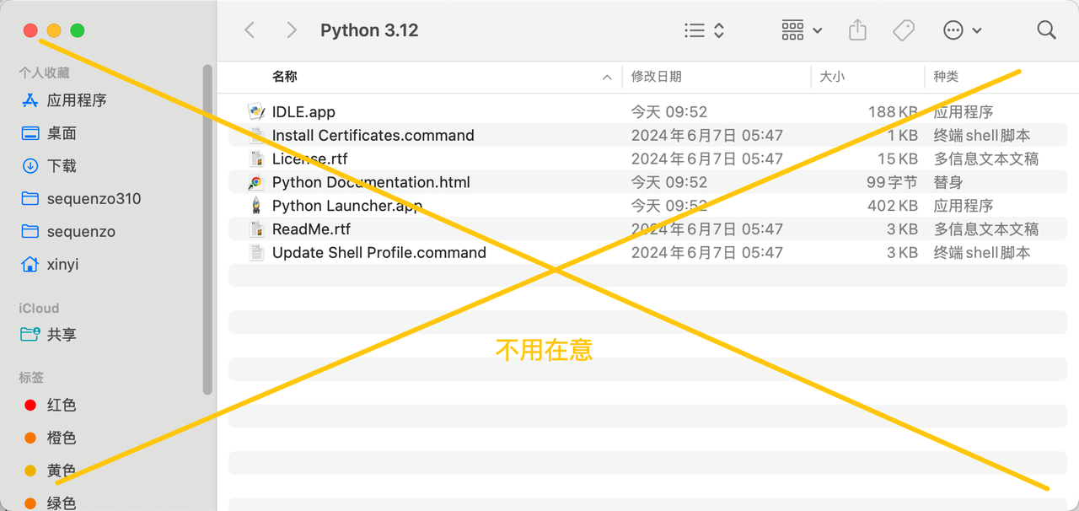1079x511 pixels.
Task: Open the More actions menu
Action: click(962, 30)
